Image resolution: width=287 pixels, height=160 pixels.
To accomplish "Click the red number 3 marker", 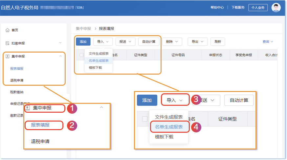I will pyautogui.click(x=196, y=100).
